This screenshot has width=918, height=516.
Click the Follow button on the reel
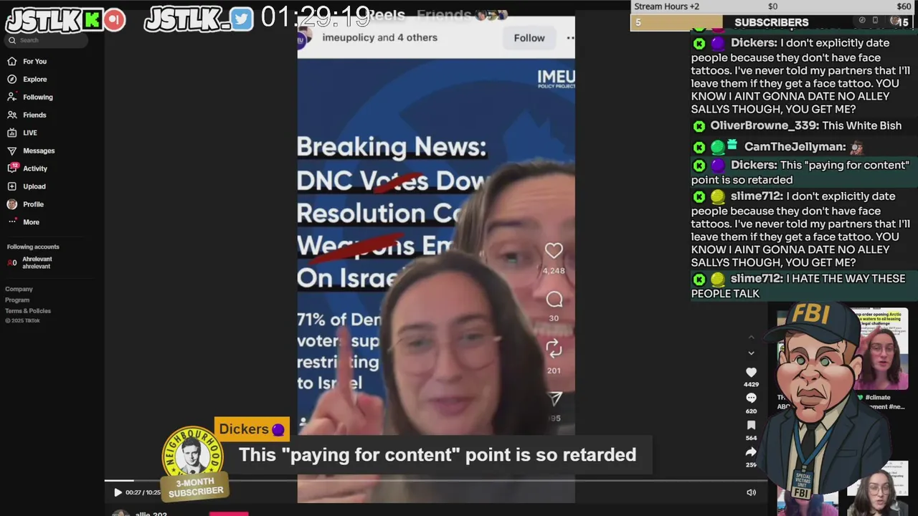pos(529,38)
